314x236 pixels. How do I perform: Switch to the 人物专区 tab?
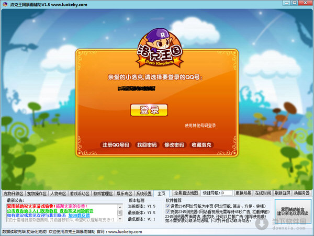click(58, 194)
